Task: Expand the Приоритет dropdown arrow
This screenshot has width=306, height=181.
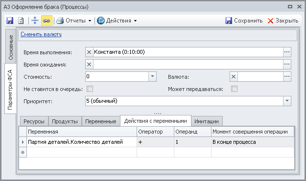Action: point(287,101)
